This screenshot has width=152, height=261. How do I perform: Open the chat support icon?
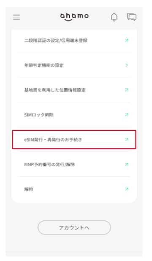tap(132, 17)
